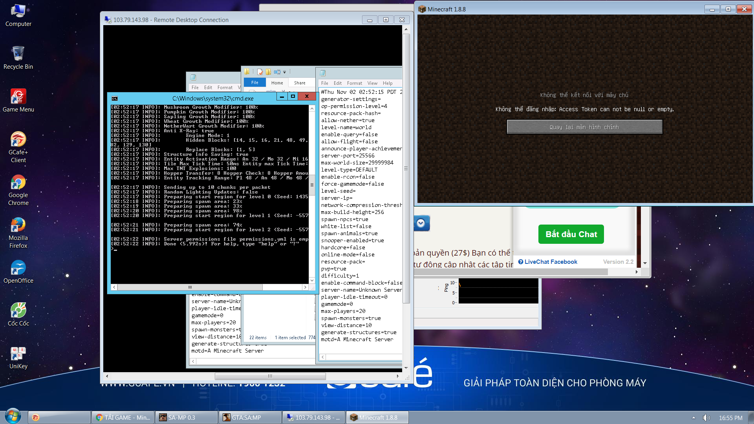Open the Share ribbon tab
Image resolution: width=754 pixels, height=424 pixels.
(x=300, y=83)
